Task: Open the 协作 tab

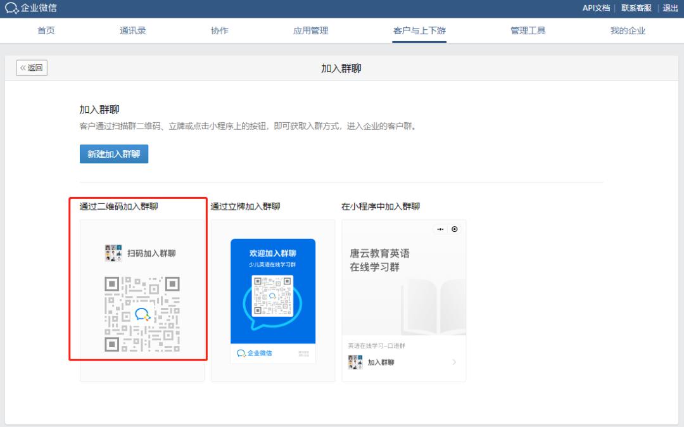Action: pos(218,30)
